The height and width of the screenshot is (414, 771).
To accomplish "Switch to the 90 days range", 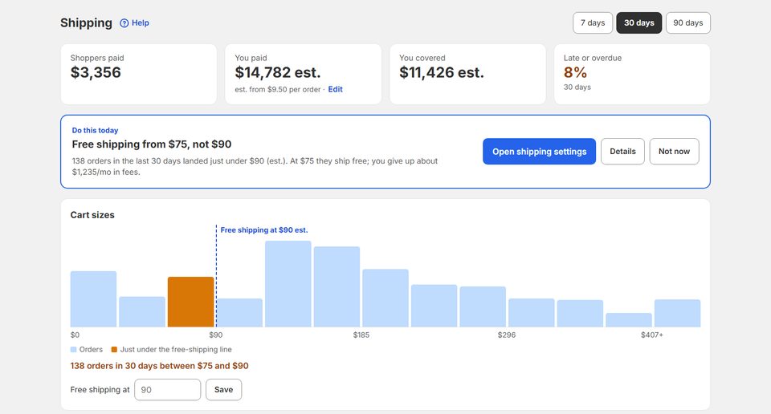I will pyautogui.click(x=688, y=22).
